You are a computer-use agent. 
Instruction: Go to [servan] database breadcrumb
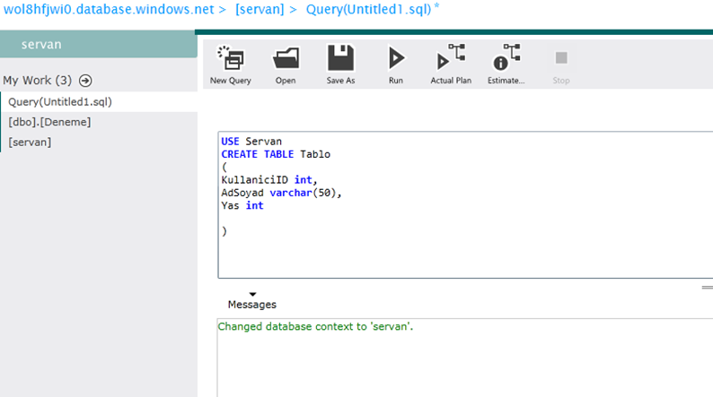pos(260,9)
